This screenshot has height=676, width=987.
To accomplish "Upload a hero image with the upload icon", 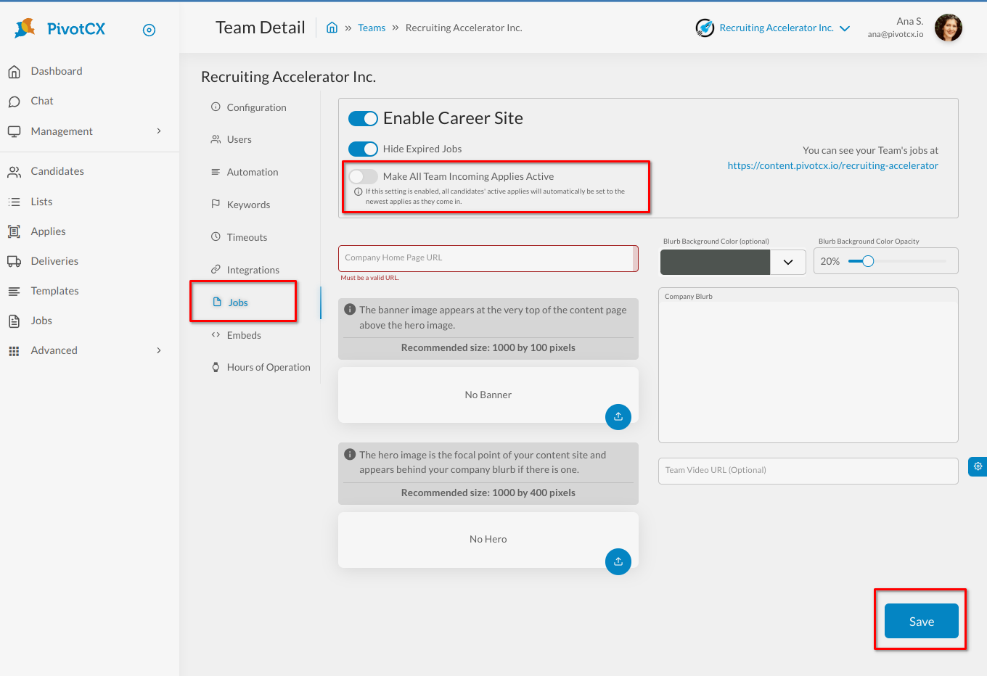I will (618, 561).
